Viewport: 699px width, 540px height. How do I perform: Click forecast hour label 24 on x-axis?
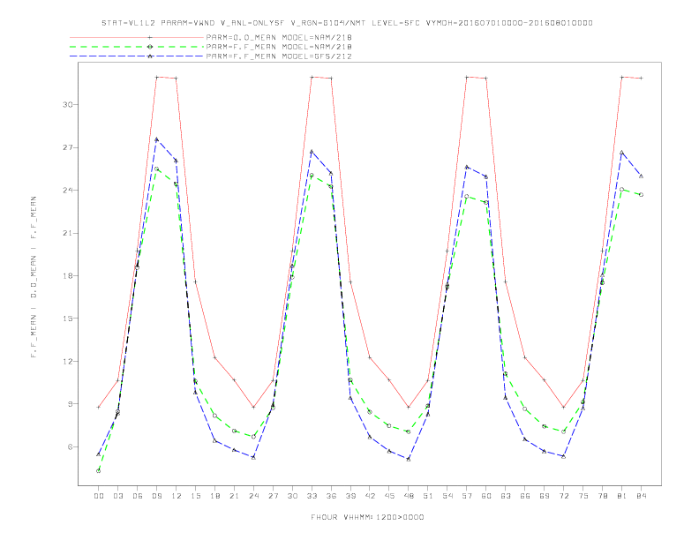pos(253,496)
